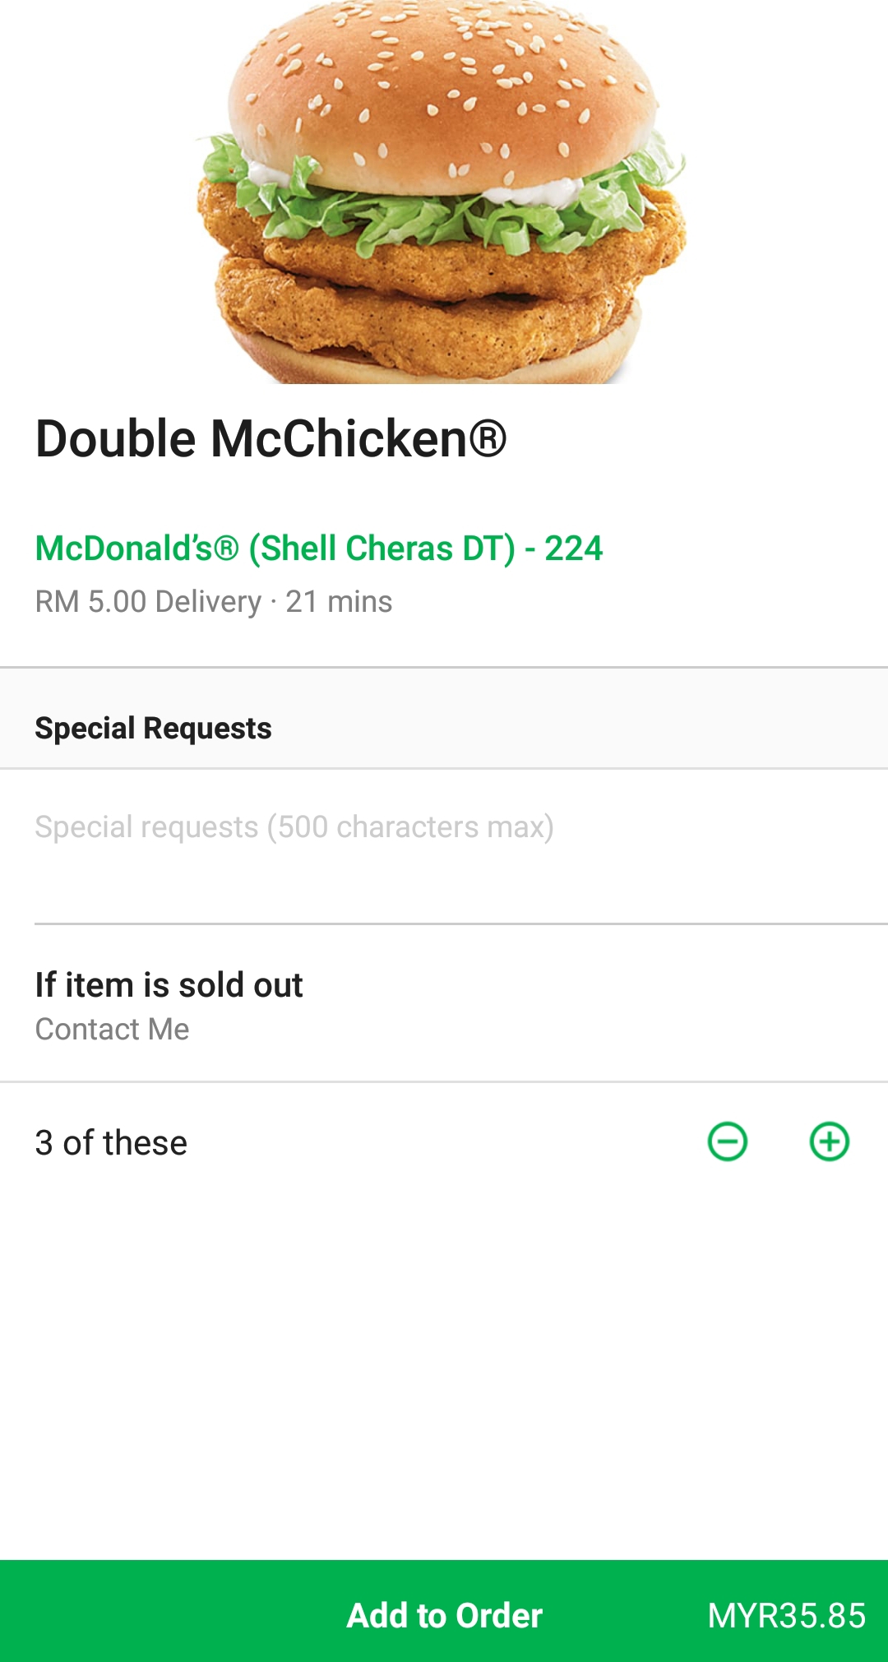Screen dimensions: 888x1662
Task: Tap the '21 mins' delivery time
Action: [x=339, y=602]
